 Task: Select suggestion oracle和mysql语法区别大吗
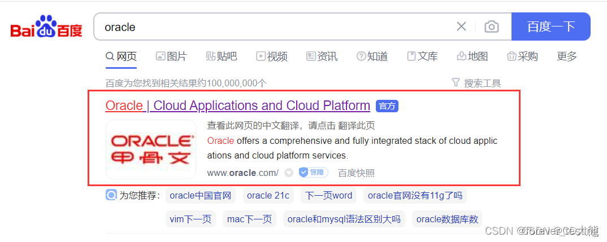(x=344, y=219)
